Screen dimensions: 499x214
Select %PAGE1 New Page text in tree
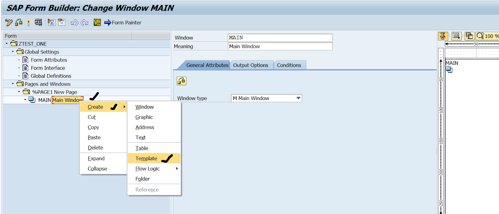pyautogui.click(x=55, y=92)
